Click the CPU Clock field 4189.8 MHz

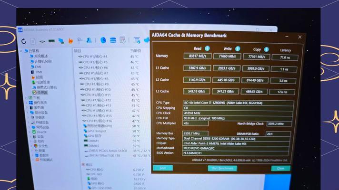tap(238, 113)
